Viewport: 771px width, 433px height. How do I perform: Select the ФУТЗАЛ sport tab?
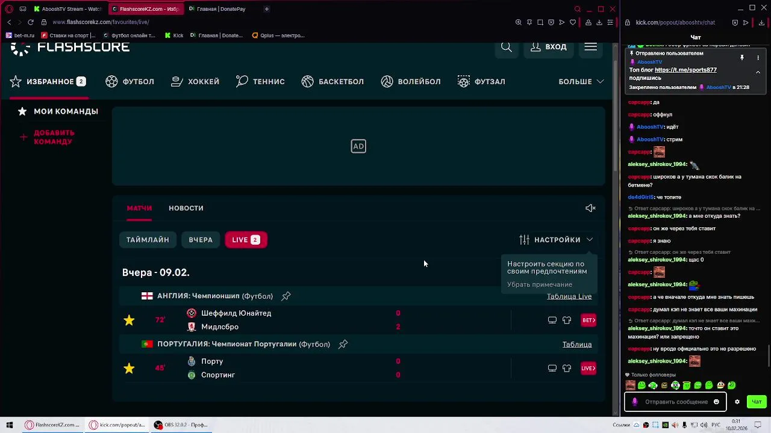(481, 81)
